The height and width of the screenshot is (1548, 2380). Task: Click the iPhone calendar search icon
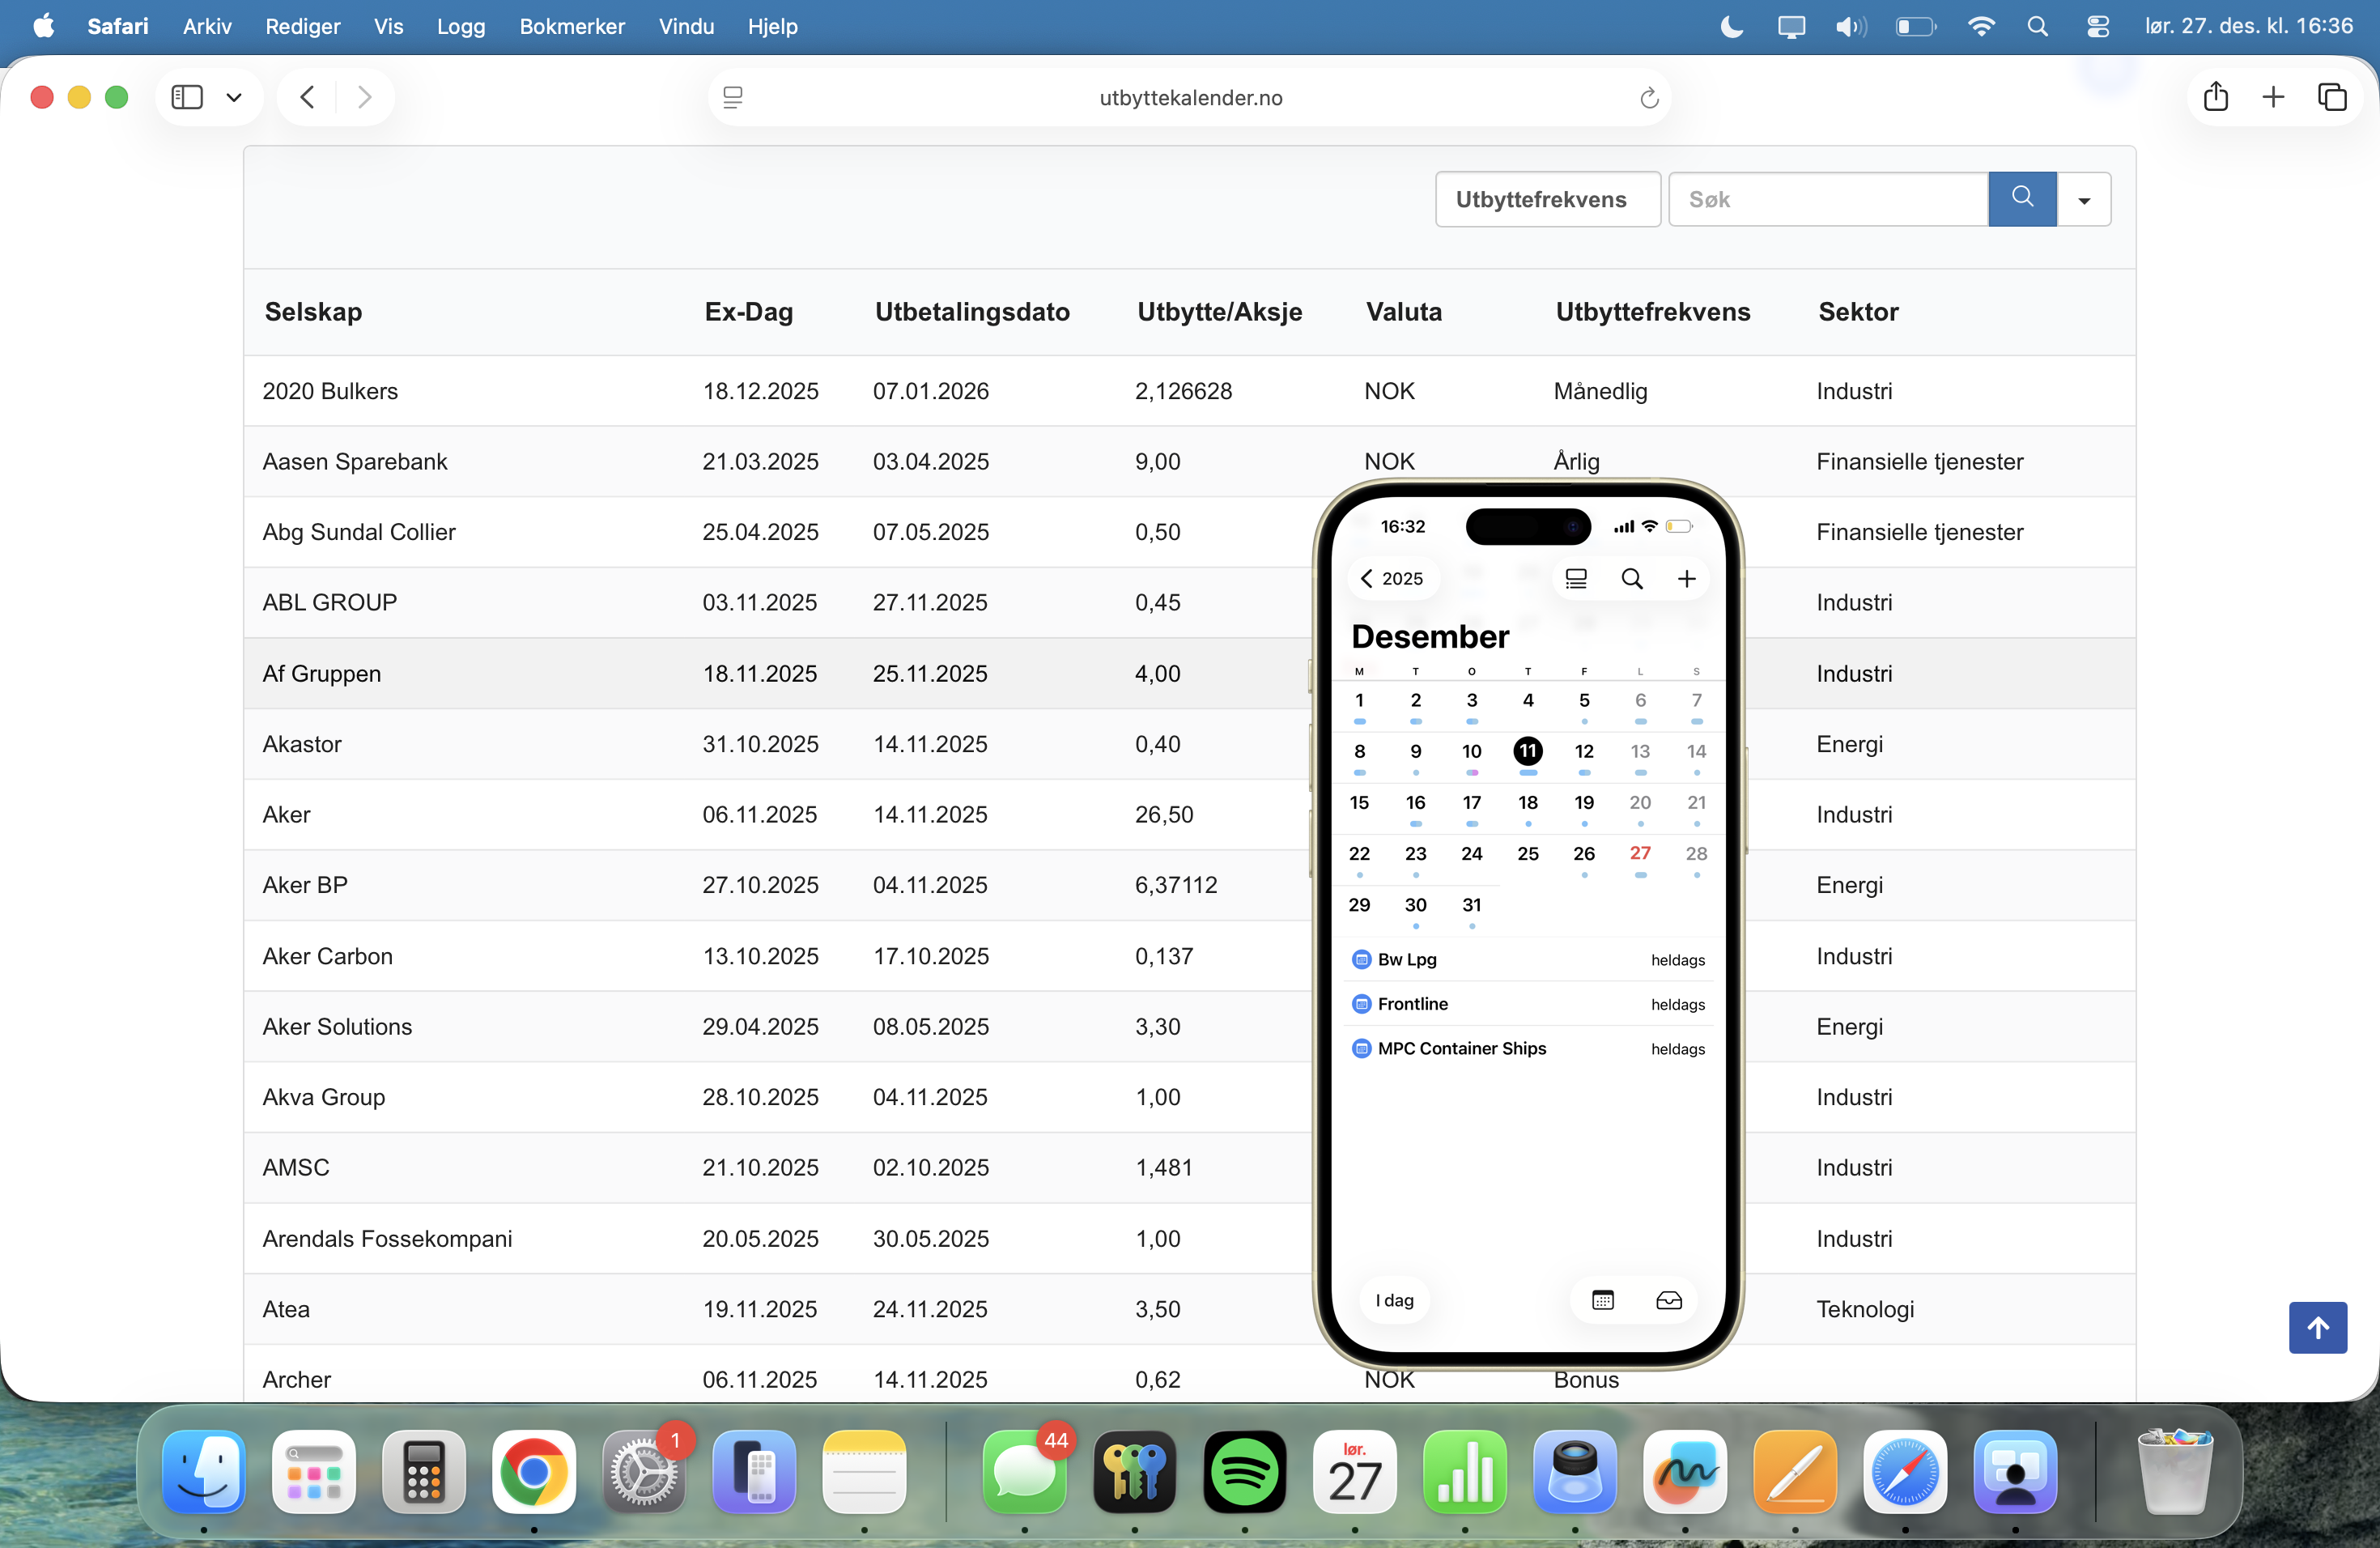[1631, 579]
